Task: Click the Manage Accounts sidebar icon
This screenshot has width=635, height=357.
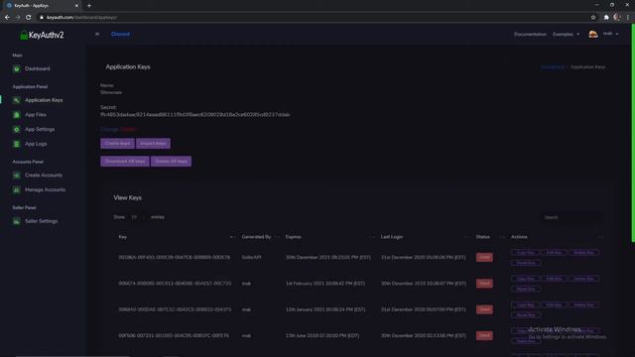Action: 16,189
